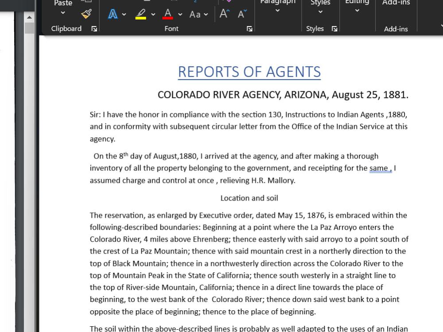Click the REPORTS OF AGENTS heading
The image size is (443, 332).
[x=249, y=72]
